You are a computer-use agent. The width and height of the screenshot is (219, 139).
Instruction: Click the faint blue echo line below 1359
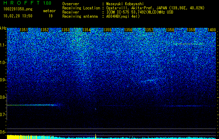coord(186,106)
